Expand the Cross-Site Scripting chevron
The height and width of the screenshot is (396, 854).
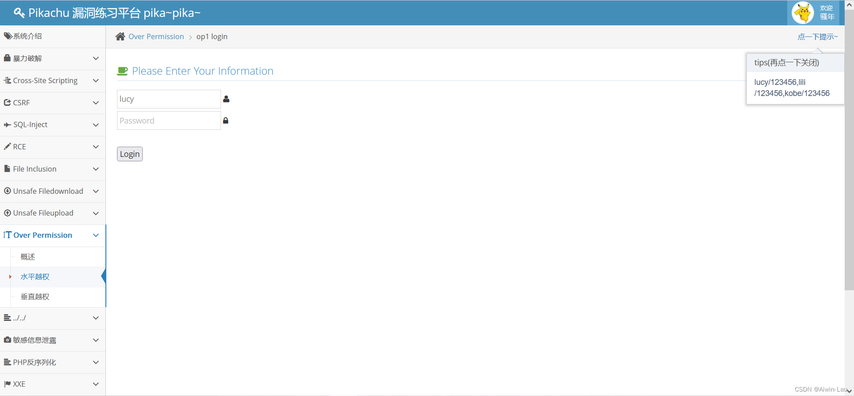(x=96, y=80)
